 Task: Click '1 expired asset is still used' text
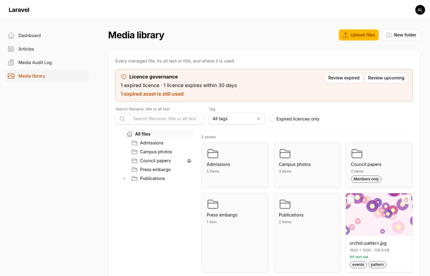point(152,94)
